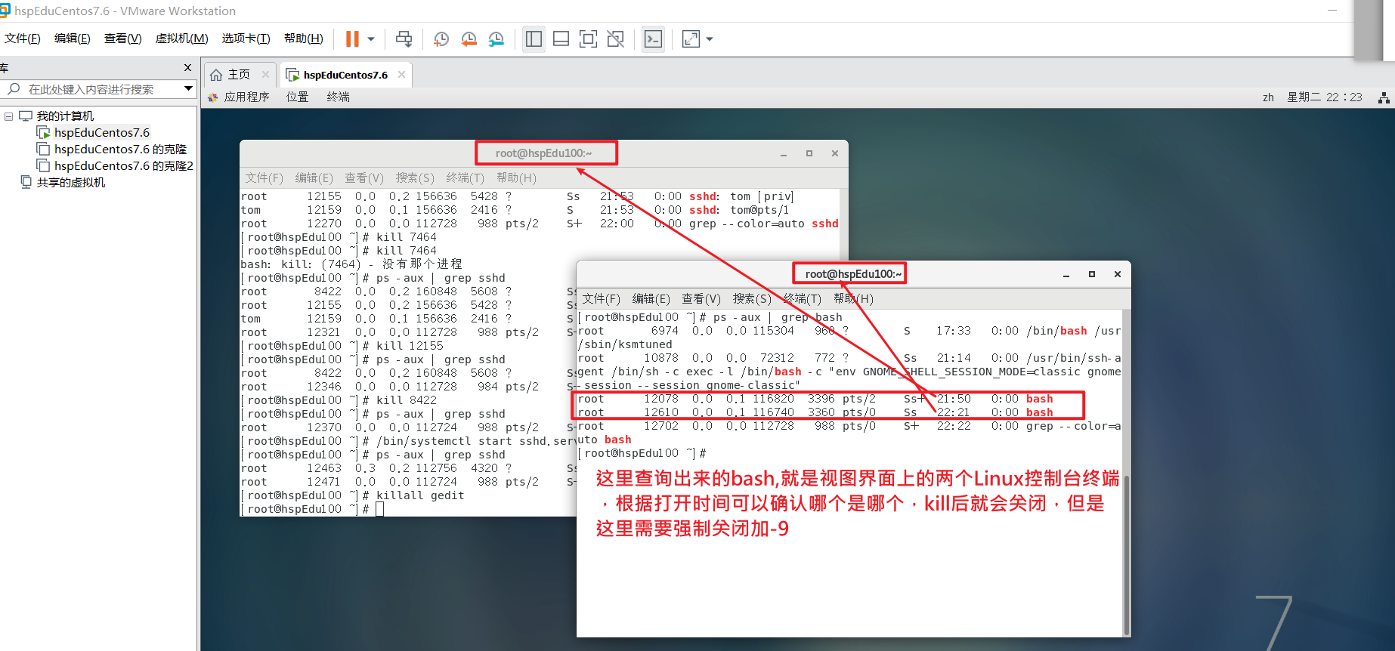Click the front terminal vertical scrollbar
Image resolution: width=1395 pixels, height=651 pixels.
(1127, 555)
